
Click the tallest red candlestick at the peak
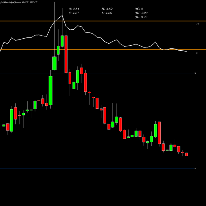point(66,54)
